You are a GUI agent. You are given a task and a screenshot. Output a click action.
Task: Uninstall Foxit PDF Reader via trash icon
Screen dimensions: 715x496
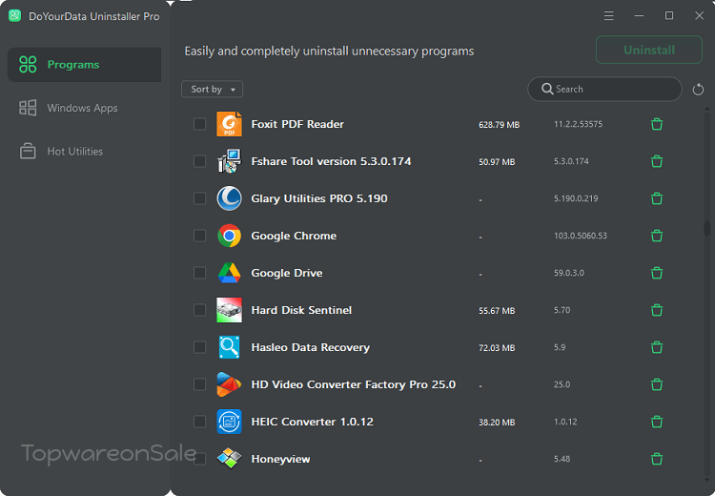657,124
